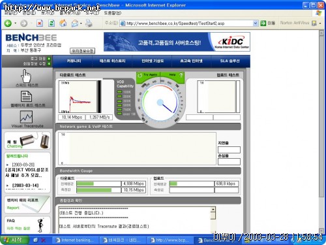Click the Norton AntiVirus toolbar icon
The height and width of the screenshot is (245, 326).
tap(314, 23)
